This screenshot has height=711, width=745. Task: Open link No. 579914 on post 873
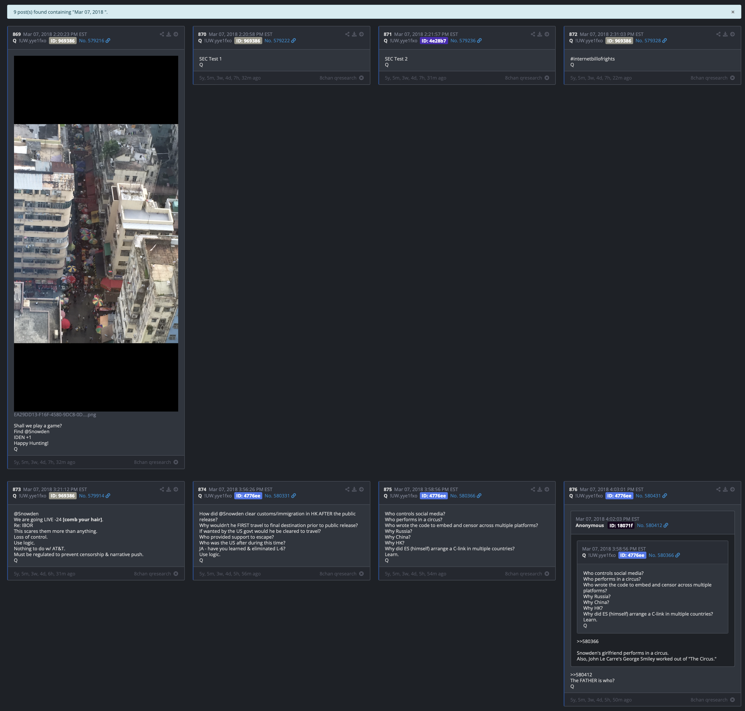(x=95, y=496)
